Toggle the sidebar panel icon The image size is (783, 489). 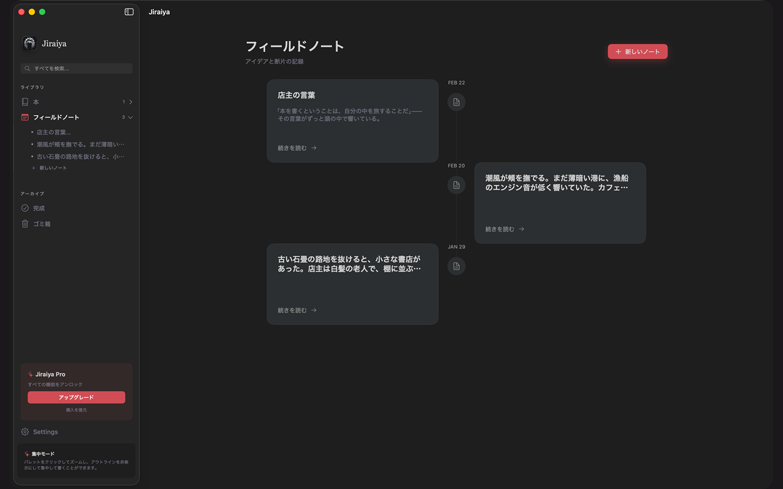[129, 12]
